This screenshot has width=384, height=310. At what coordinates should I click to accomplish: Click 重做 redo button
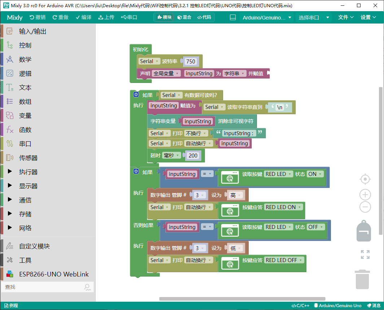tap(61, 17)
